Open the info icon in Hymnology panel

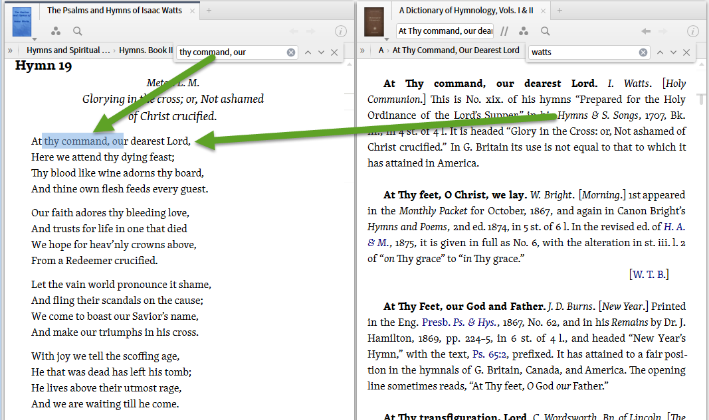693,31
